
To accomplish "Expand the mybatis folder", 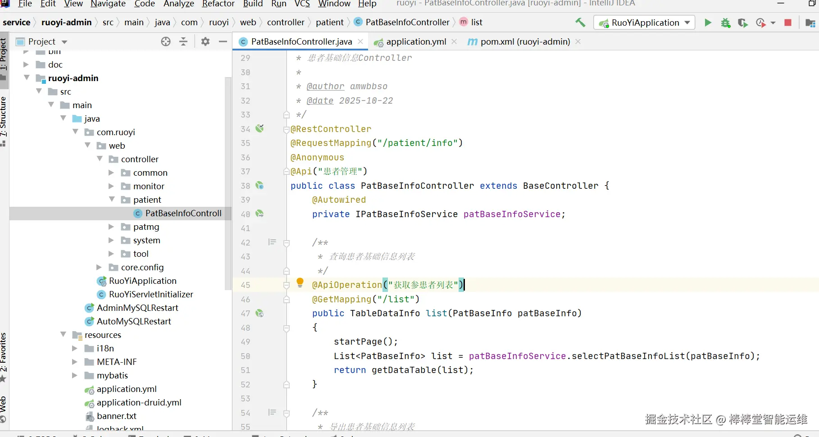I will (x=75, y=375).
